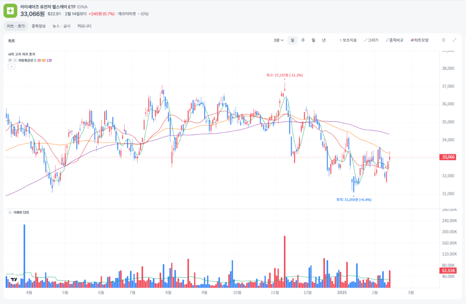Select the 일 daily interval

[292, 40]
